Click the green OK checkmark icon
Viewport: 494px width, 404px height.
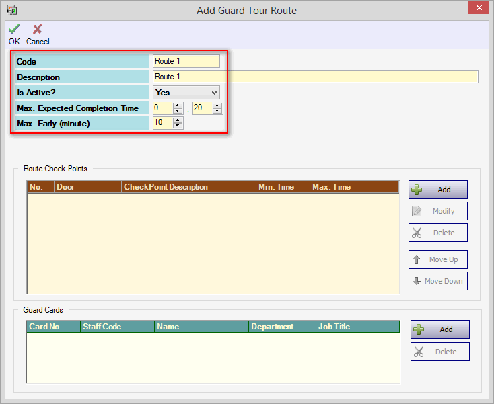click(14, 29)
